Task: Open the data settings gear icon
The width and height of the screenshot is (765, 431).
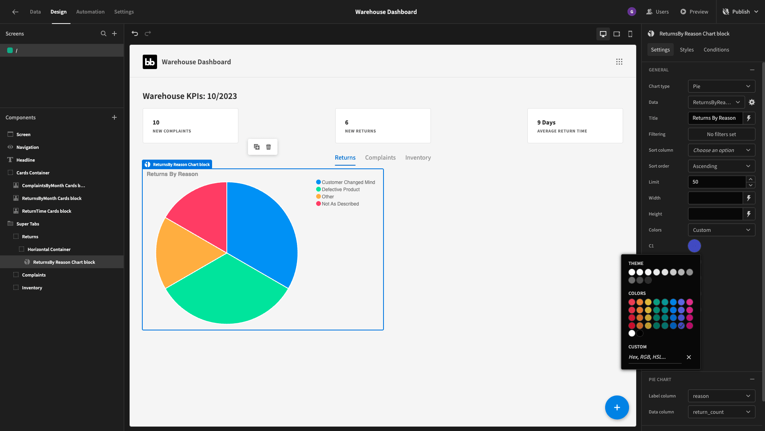Action: click(x=752, y=102)
